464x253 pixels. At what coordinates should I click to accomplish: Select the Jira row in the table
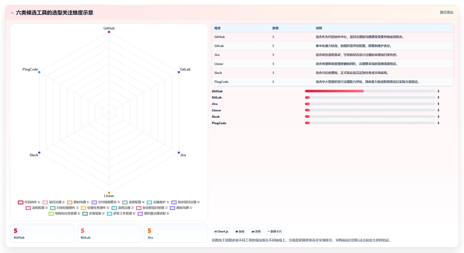333,55
